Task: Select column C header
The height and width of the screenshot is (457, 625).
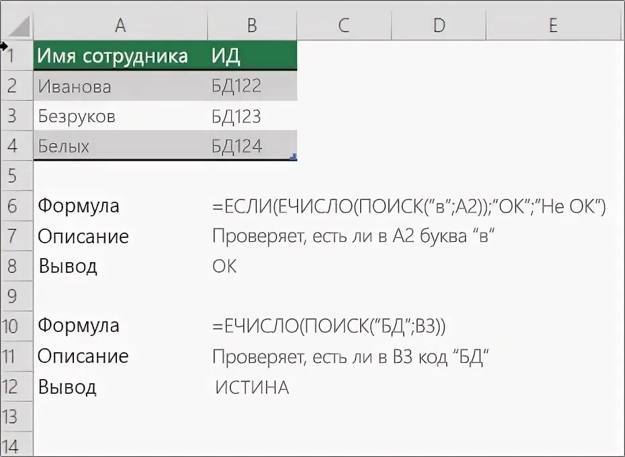Action: pos(344,26)
